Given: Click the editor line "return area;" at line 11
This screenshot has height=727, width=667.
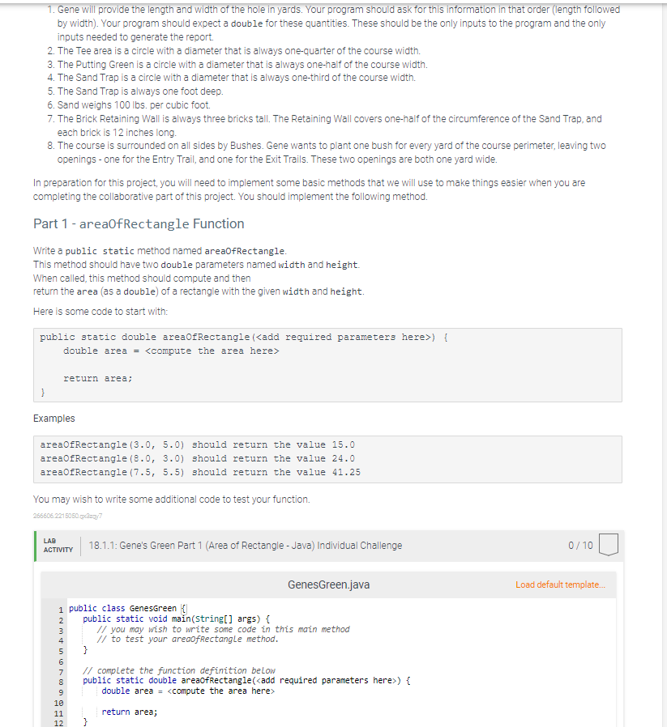Looking at the screenshot, I should click(130, 712).
